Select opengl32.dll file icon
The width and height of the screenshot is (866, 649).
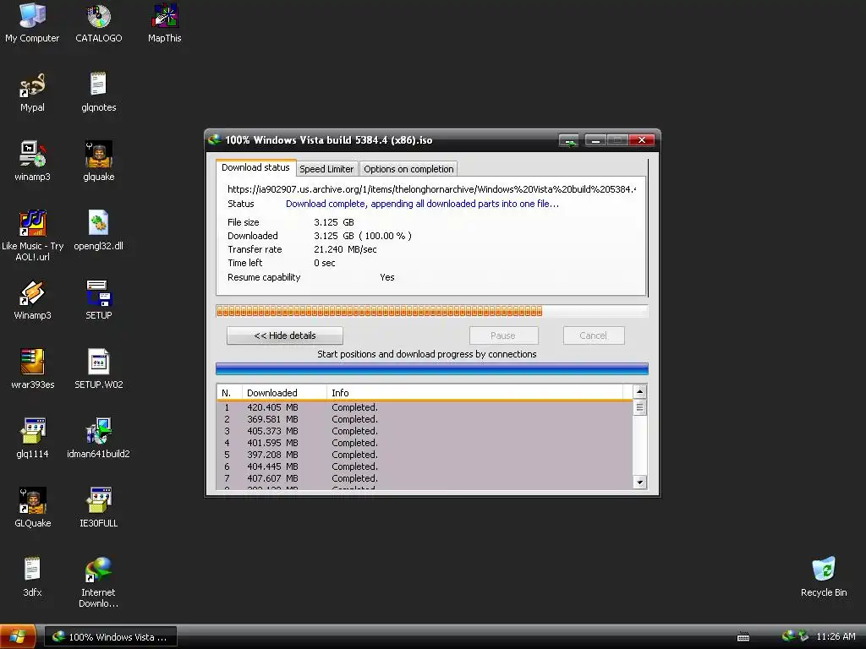click(98, 231)
